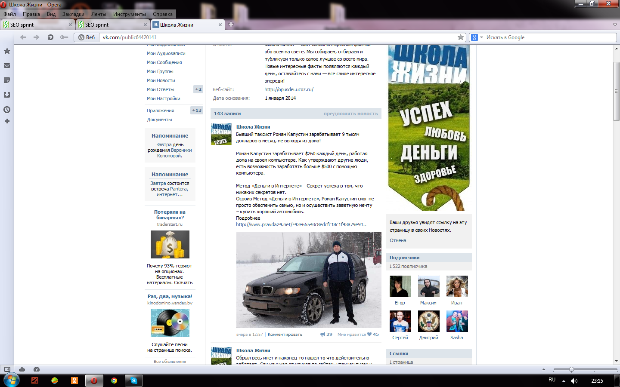Bookmark this page with address bar star
This screenshot has height=387, width=620.
461,37
